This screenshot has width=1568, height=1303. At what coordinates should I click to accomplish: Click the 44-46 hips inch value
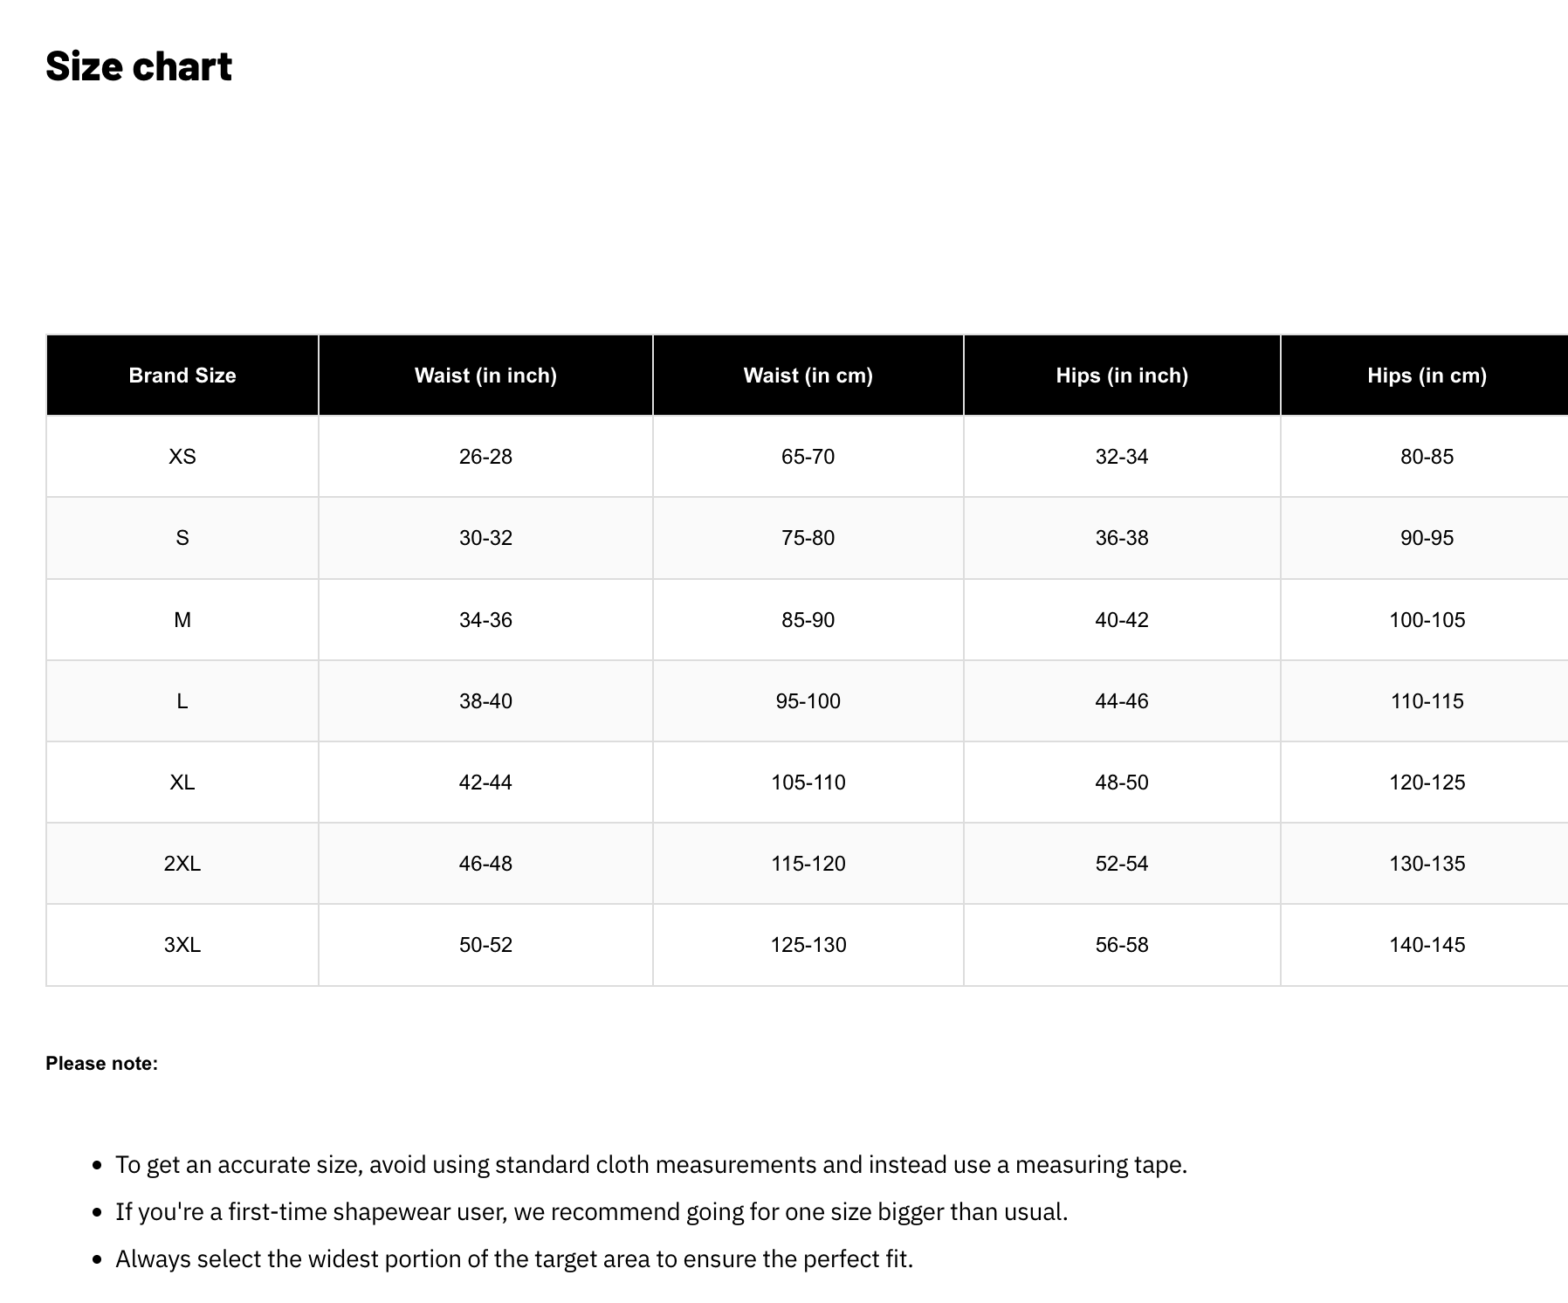(1122, 701)
